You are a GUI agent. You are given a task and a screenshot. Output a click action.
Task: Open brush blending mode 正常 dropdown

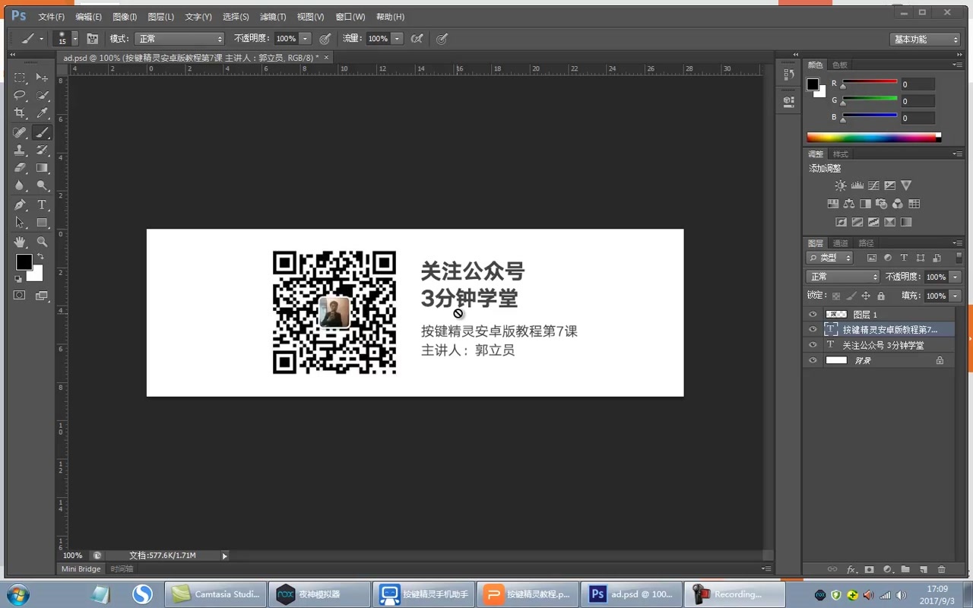point(179,39)
